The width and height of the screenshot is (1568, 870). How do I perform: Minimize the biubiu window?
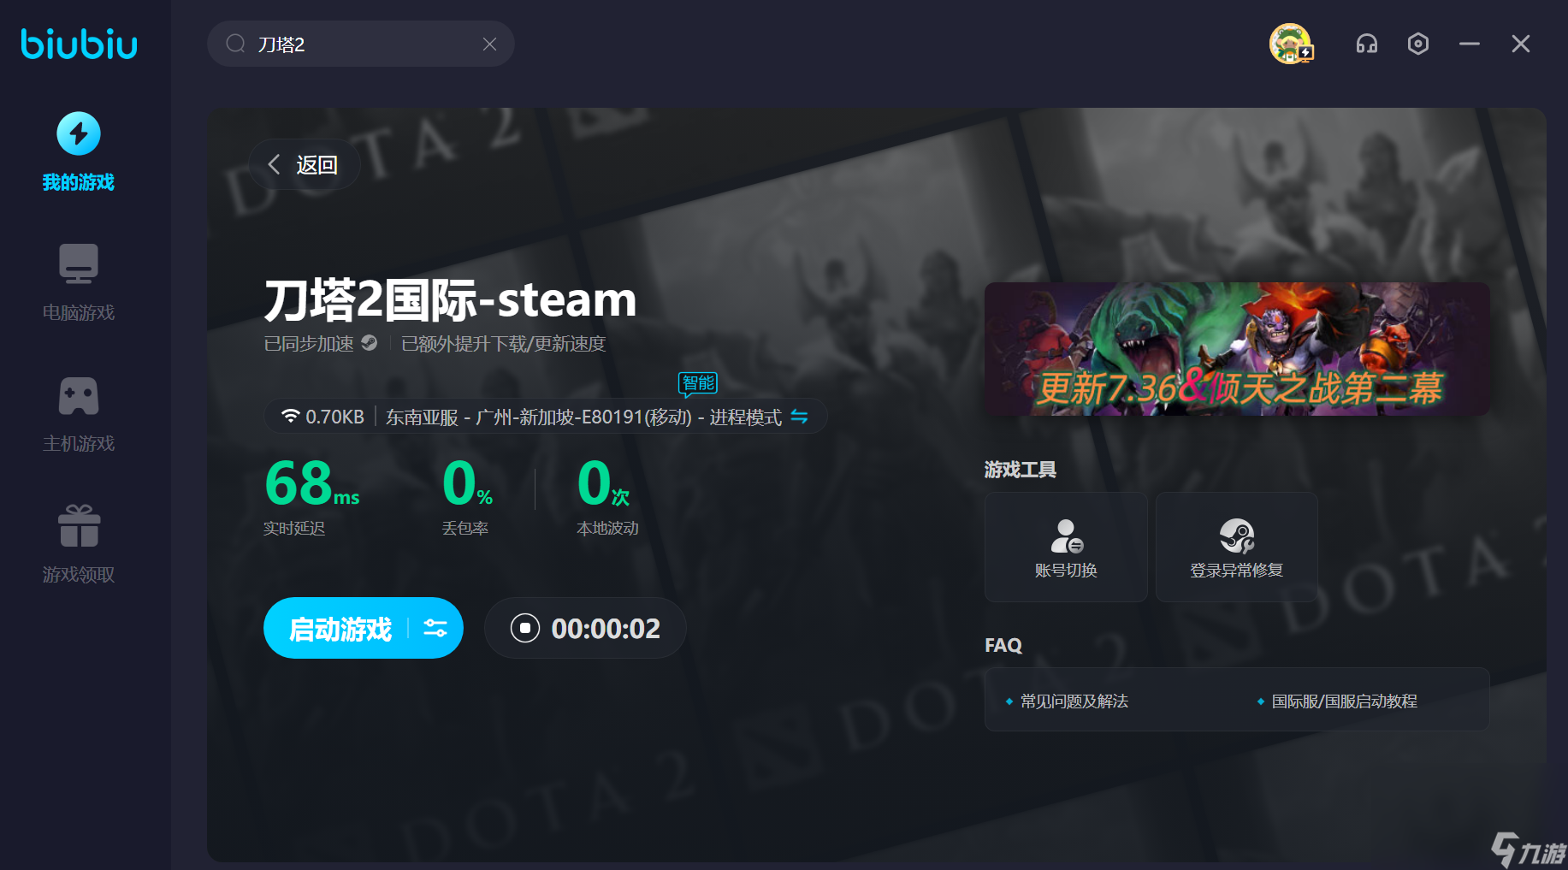click(x=1470, y=44)
